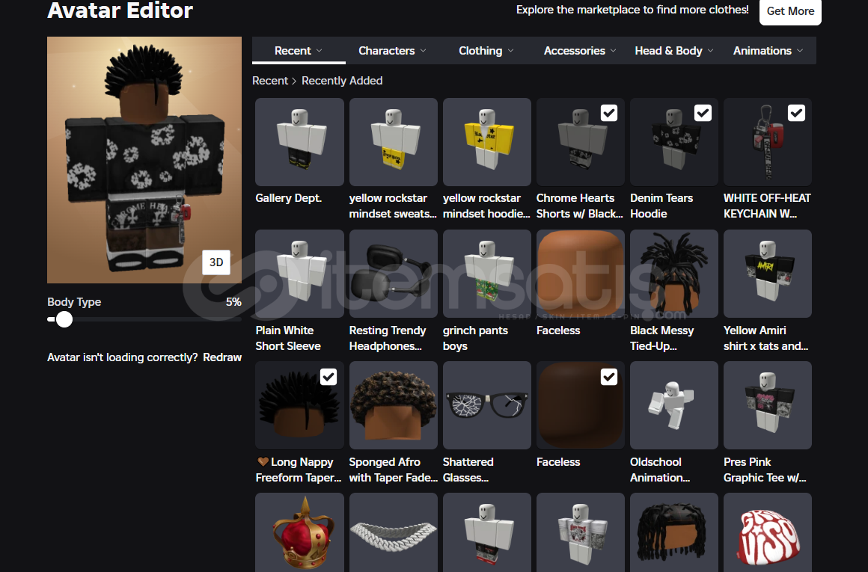The image size is (868, 572).
Task: Uncheck the Long Nappy Freeform Taper checkmark
Action: [328, 377]
